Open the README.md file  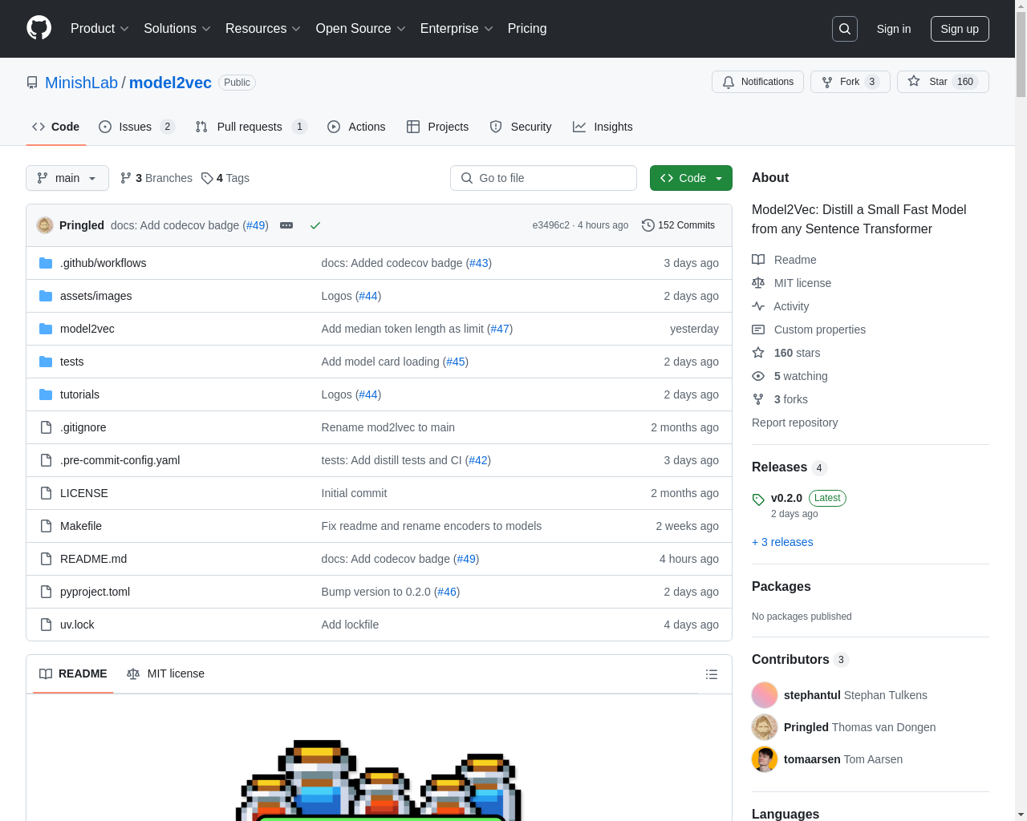pyautogui.click(x=93, y=559)
